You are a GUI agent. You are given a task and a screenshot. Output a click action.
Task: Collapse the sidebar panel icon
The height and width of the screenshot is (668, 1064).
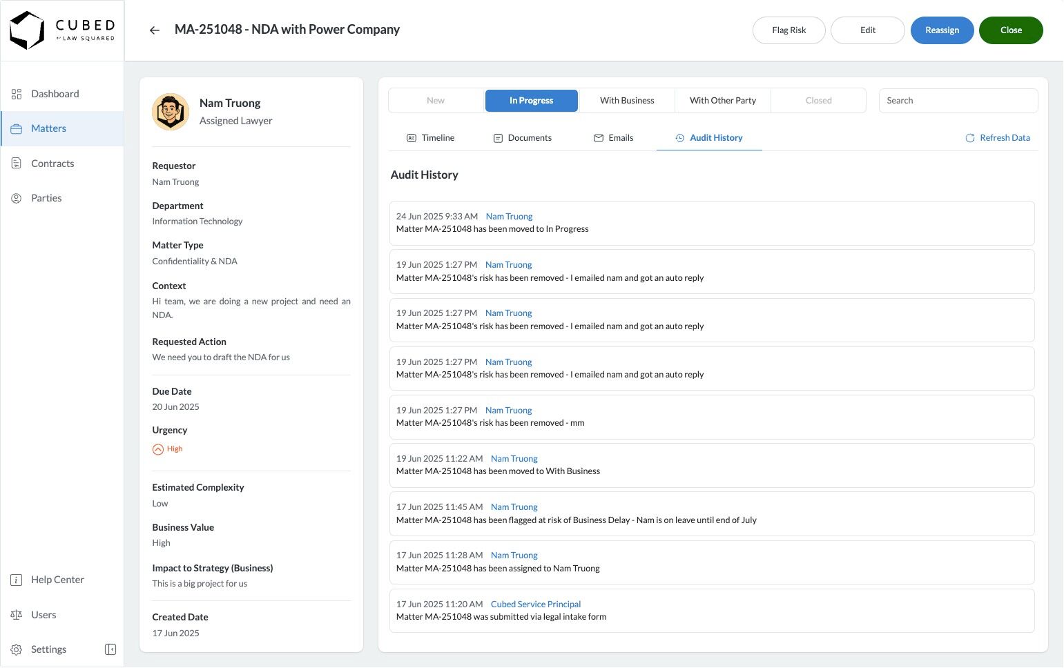(x=110, y=649)
